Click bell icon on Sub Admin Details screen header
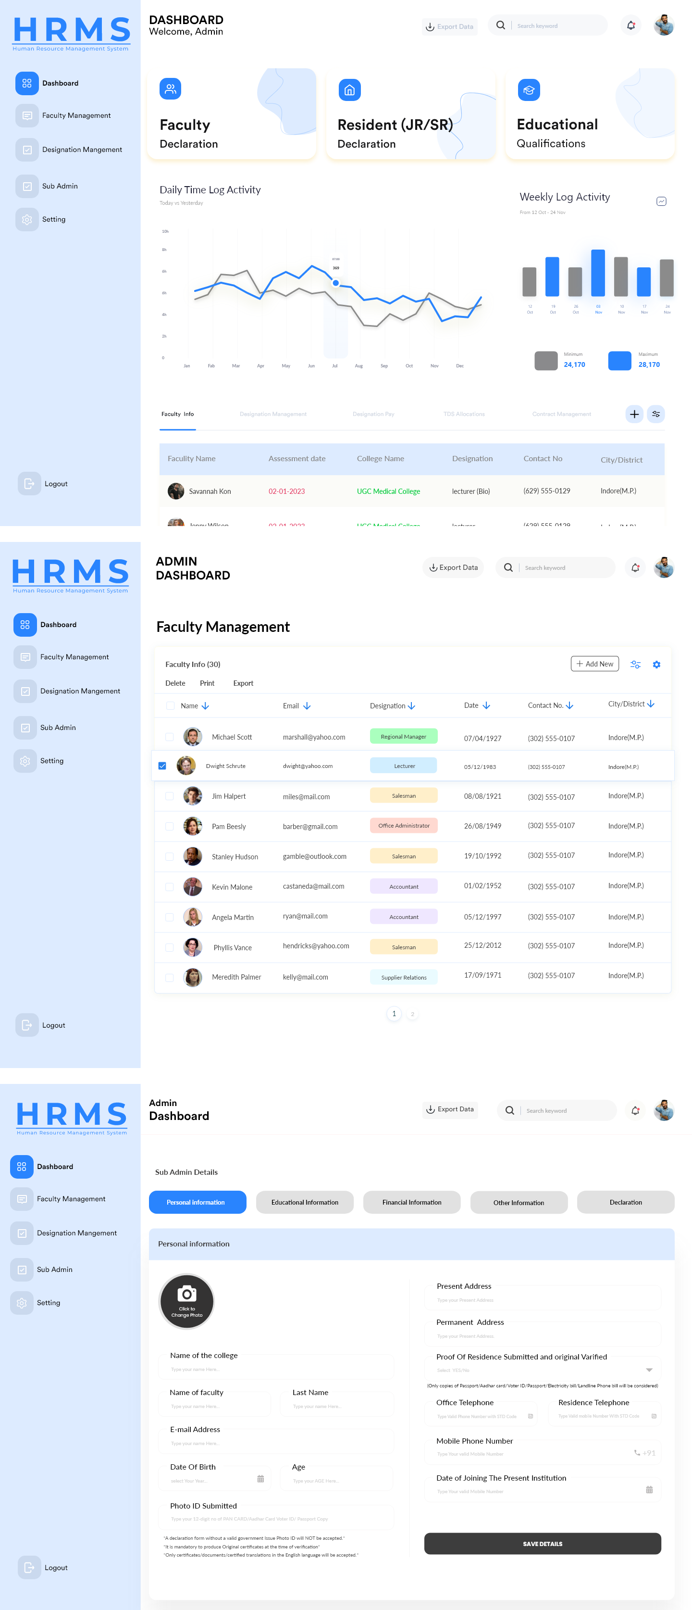Screen dimensions: 692x1610 tap(635, 1110)
